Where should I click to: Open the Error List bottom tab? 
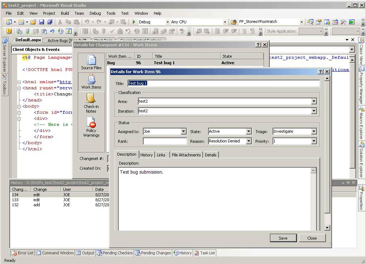[23, 253]
